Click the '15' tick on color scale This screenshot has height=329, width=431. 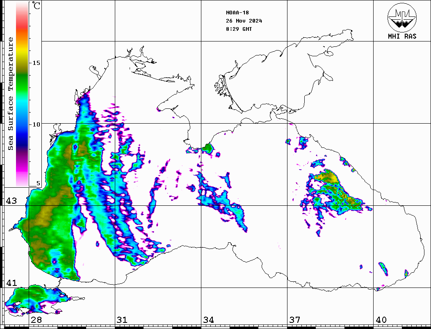(x=36, y=63)
